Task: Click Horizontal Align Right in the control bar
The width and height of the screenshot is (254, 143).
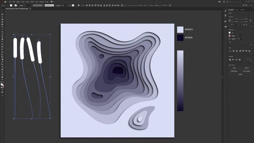Action: pos(92,5)
